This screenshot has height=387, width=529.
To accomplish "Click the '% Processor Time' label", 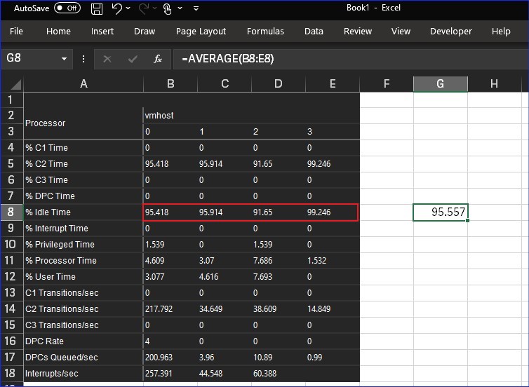I will 61,261.
